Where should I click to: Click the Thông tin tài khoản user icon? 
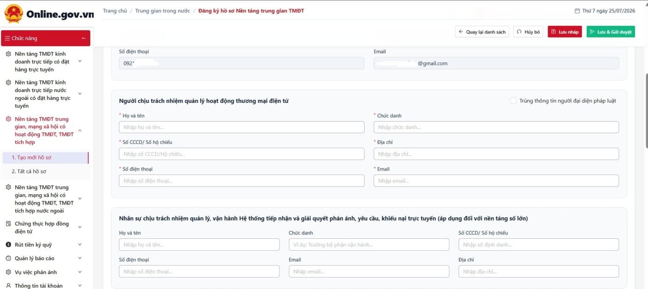coord(8,286)
